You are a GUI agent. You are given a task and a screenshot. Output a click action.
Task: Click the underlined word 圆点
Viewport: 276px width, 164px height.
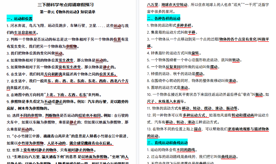198,129
